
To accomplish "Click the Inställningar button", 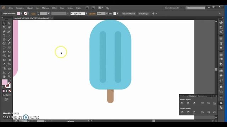I will coord(144,14).
